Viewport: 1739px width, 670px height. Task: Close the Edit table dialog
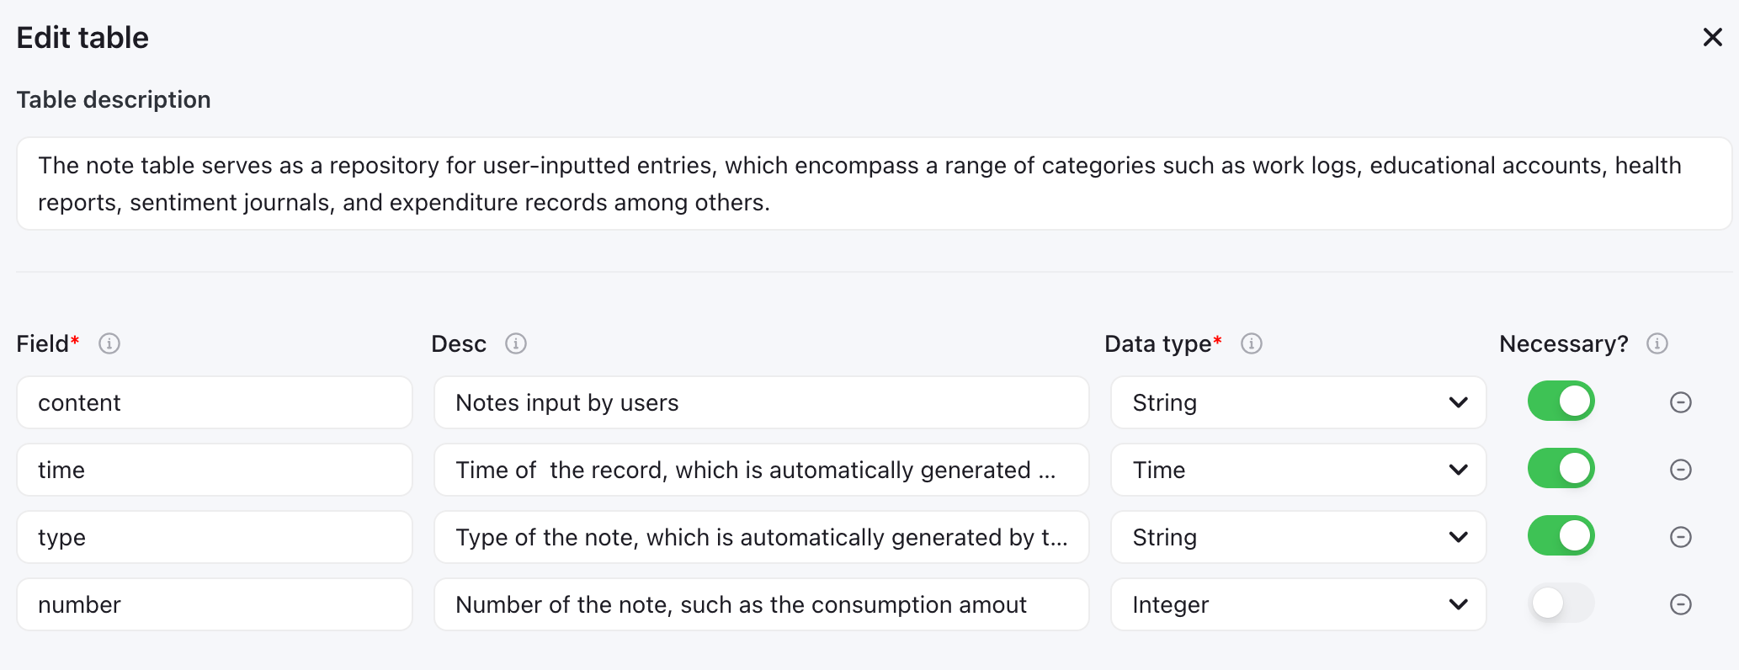coord(1713,37)
